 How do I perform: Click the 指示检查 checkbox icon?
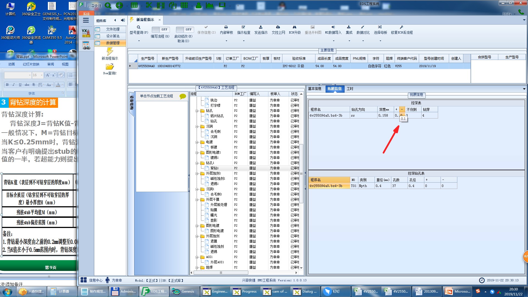tap(243, 27)
